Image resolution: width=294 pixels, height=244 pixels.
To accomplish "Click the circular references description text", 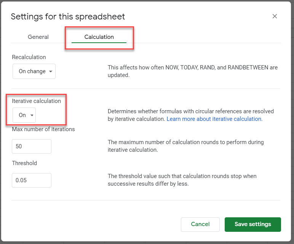I will (x=190, y=112).
